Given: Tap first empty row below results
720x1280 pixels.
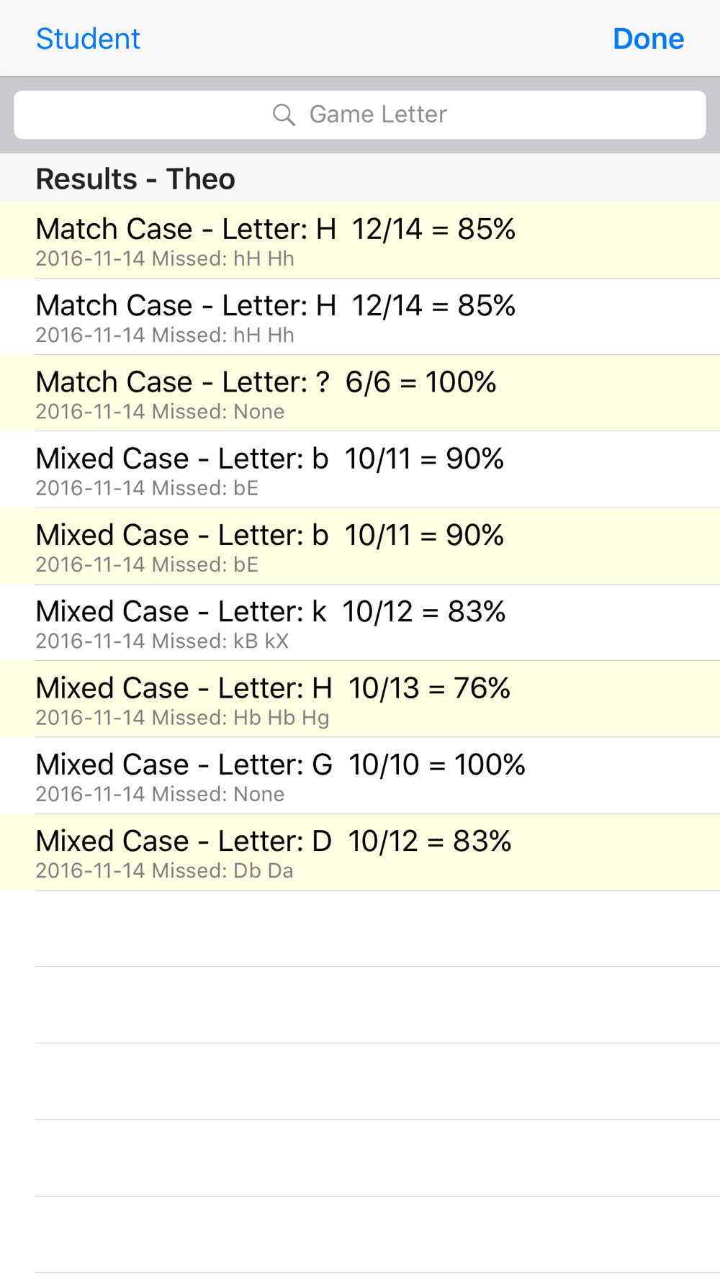Looking at the screenshot, I should click(360, 929).
